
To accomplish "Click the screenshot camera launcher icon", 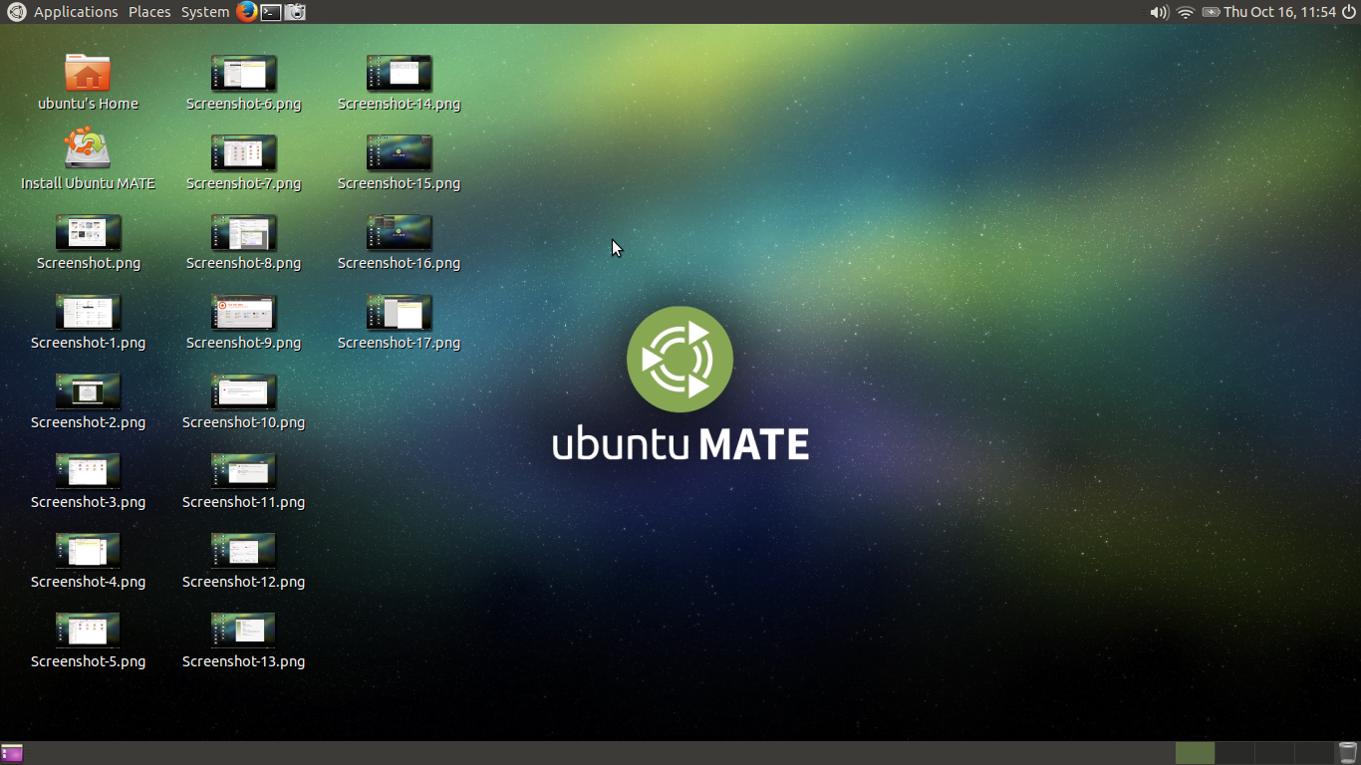I will 295,12.
